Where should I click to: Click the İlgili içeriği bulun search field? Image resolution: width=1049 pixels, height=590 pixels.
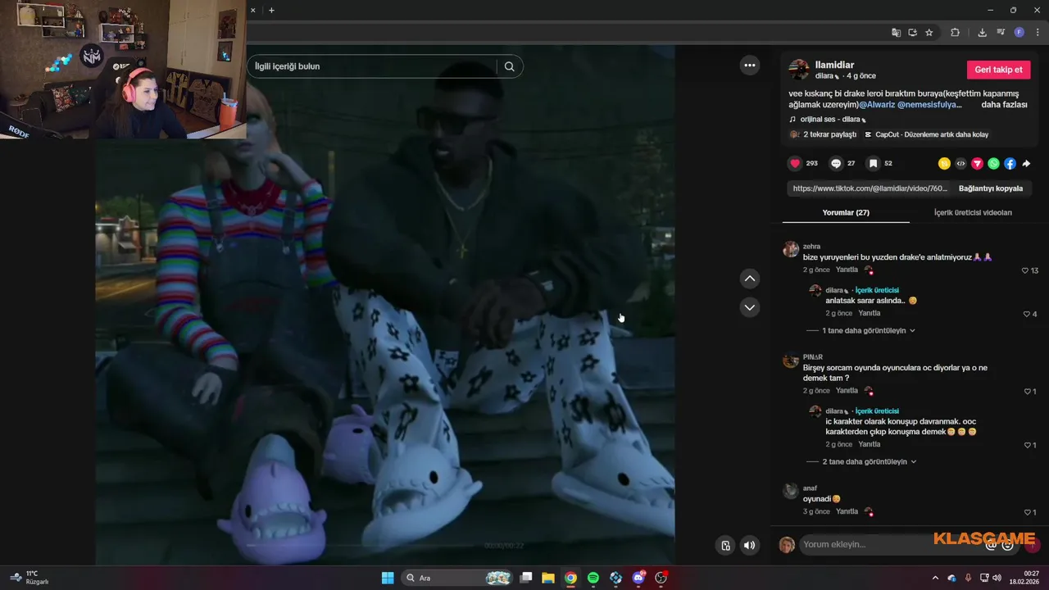[374, 66]
